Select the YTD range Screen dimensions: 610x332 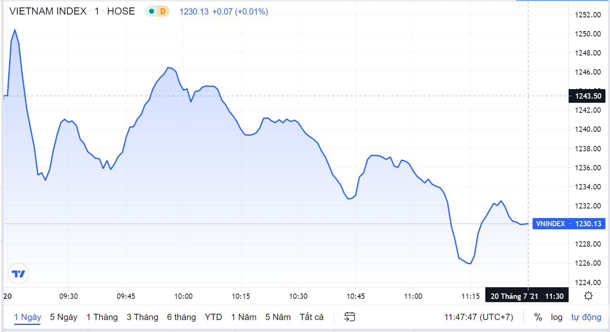213,317
